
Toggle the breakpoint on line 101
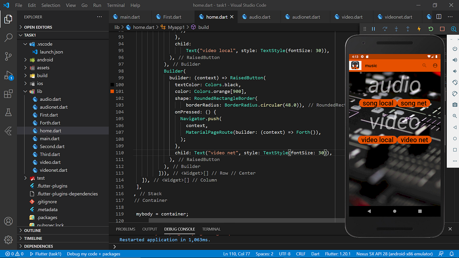pyautogui.click(x=112, y=91)
